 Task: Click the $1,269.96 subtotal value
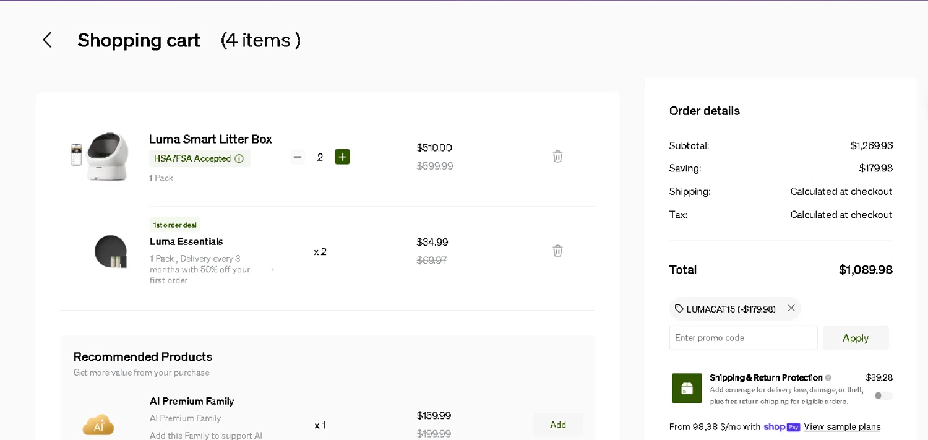coord(871,146)
